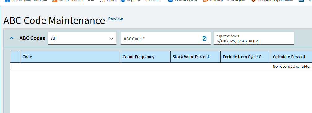Click the Stock Value Percent header
The width and height of the screenshot is (312, 113).
[x=195, y=57]
